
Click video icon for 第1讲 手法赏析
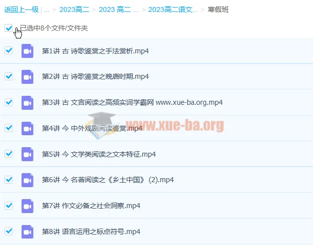[27, 51]
